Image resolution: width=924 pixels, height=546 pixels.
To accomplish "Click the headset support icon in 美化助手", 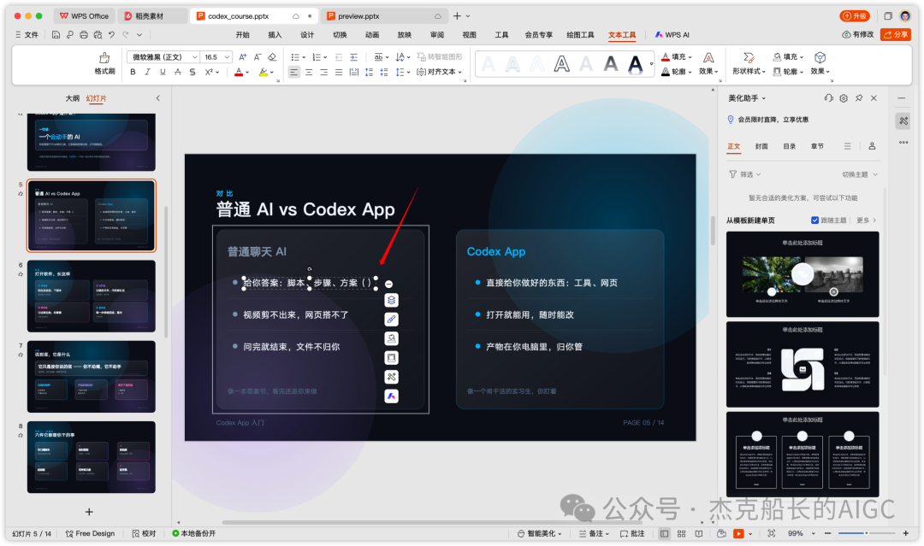I will point(828,98).
